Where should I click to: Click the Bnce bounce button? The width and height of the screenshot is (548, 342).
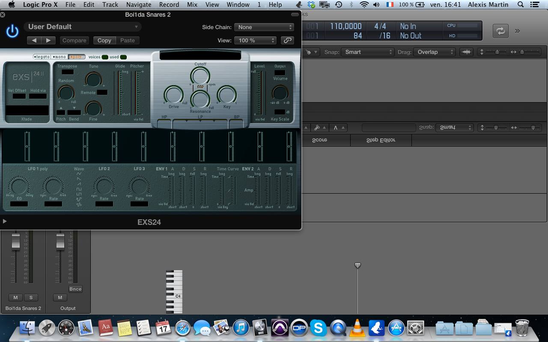(x=75, y=289)
